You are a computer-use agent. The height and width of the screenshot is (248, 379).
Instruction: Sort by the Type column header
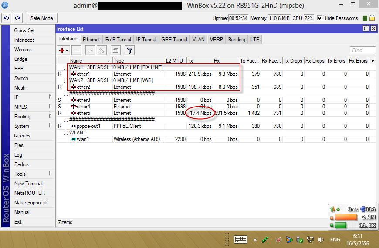point(139,60)
